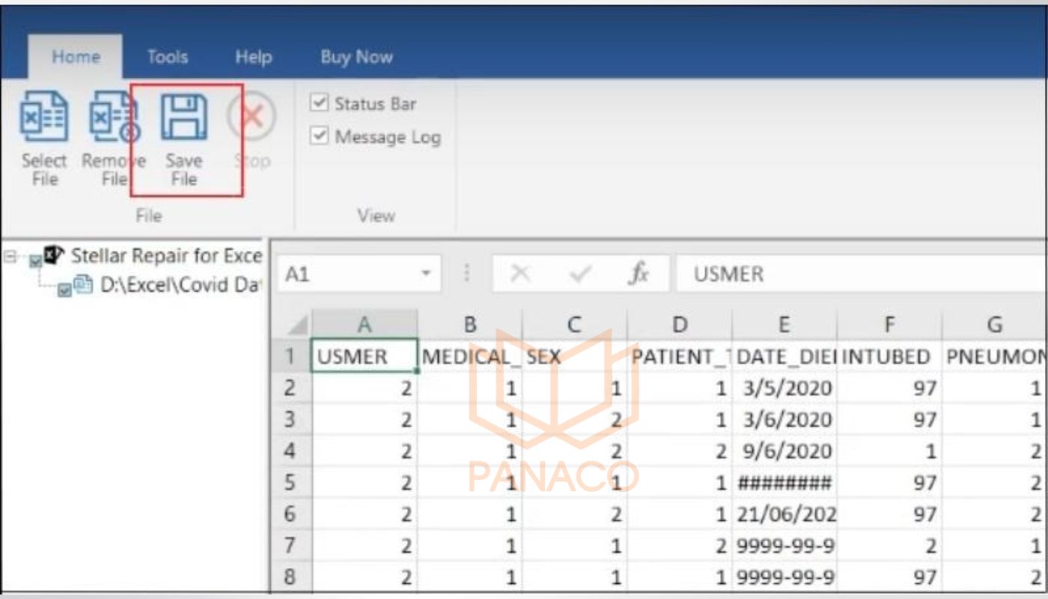Uncheck the D:\Excel\Covid file tree checkbox
The width and height of the screenshot is (1048, 599).
[x=64, y=291]
